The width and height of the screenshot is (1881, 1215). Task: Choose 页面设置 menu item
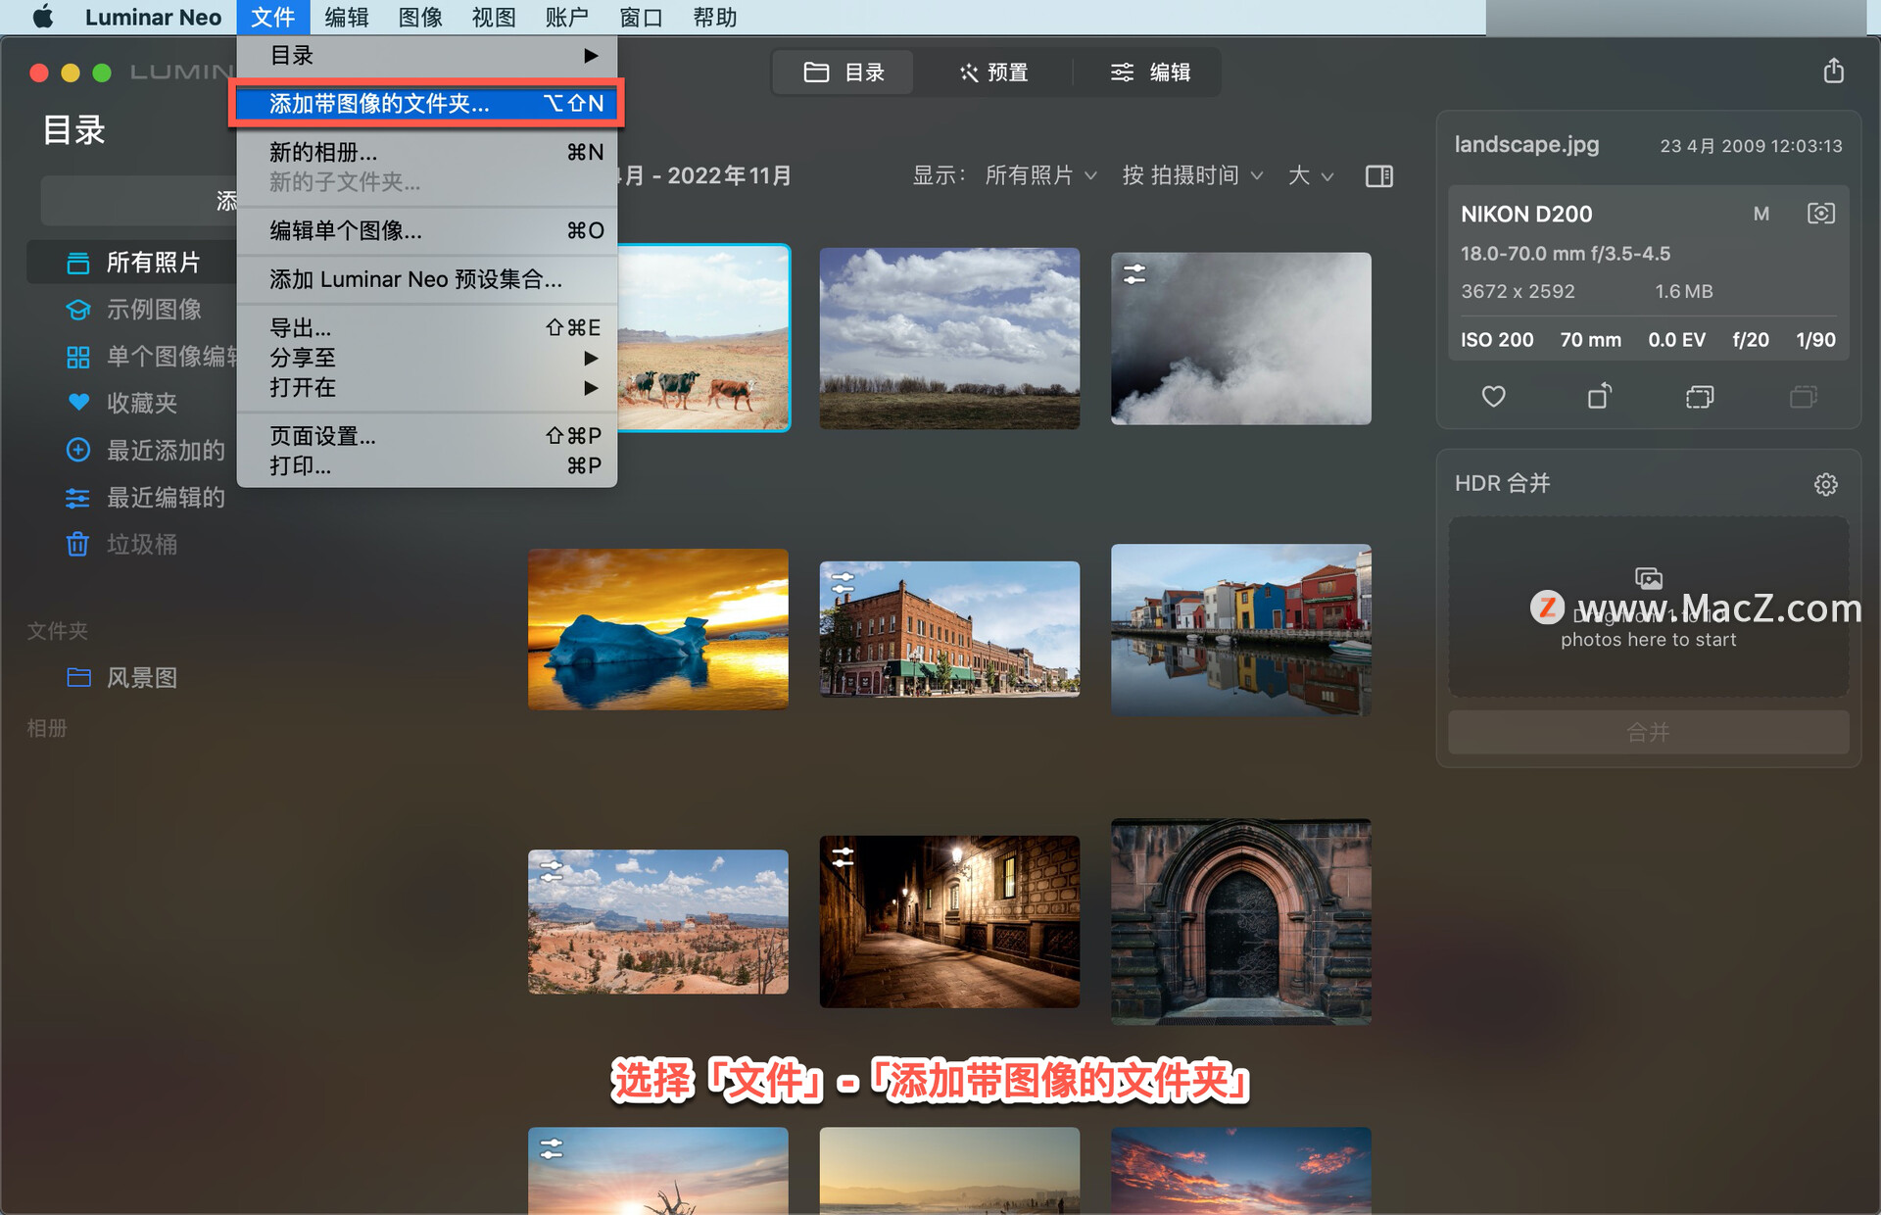pos(427,435)
